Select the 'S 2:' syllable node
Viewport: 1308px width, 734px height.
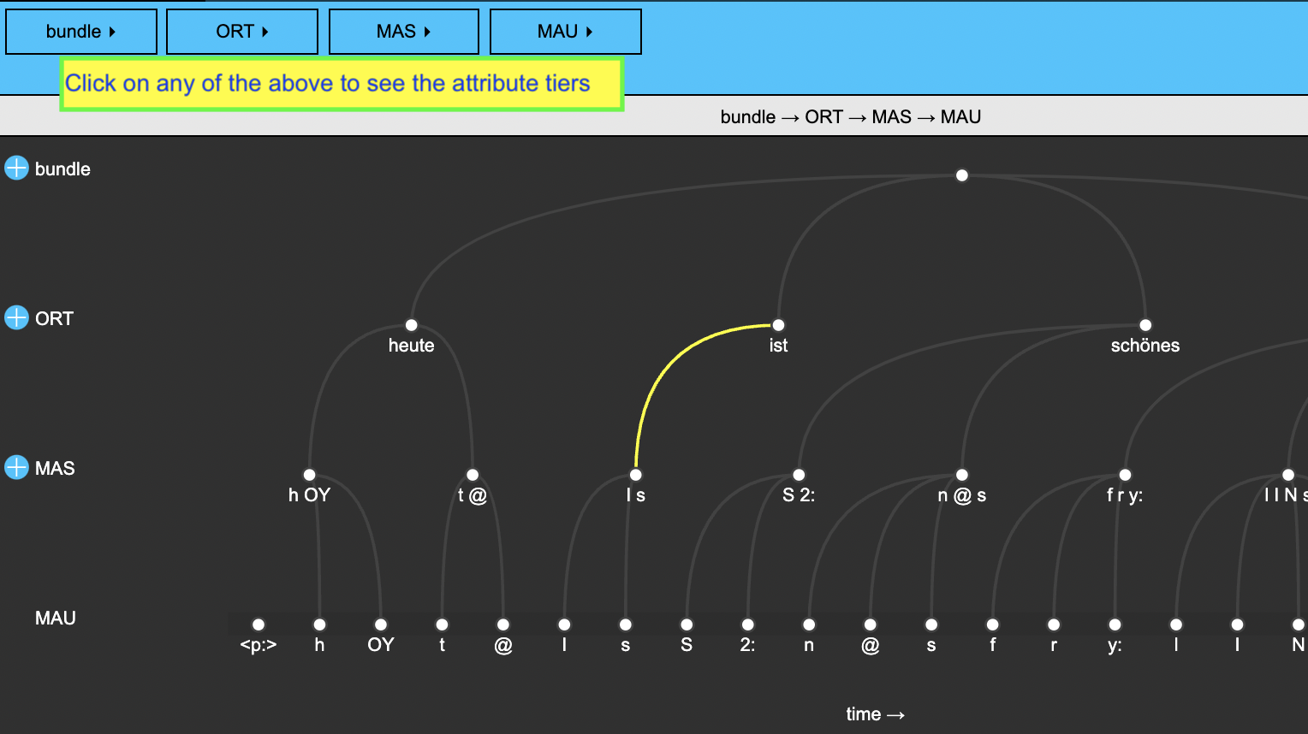pyautogui.click(x=799, y=475)
